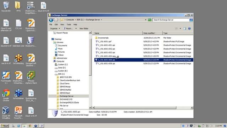Open the address bar history dropdown
Viewport: 227px width, 128px height.
click(145, 20)
